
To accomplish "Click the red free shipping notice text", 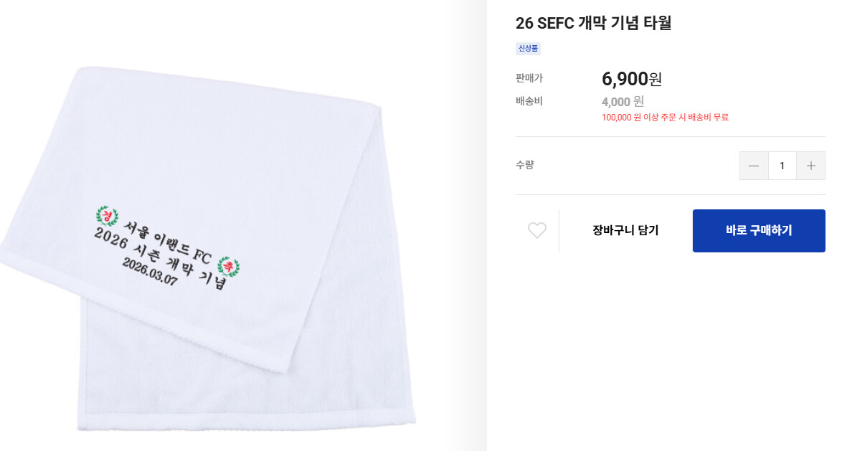I will pos(665,117).
